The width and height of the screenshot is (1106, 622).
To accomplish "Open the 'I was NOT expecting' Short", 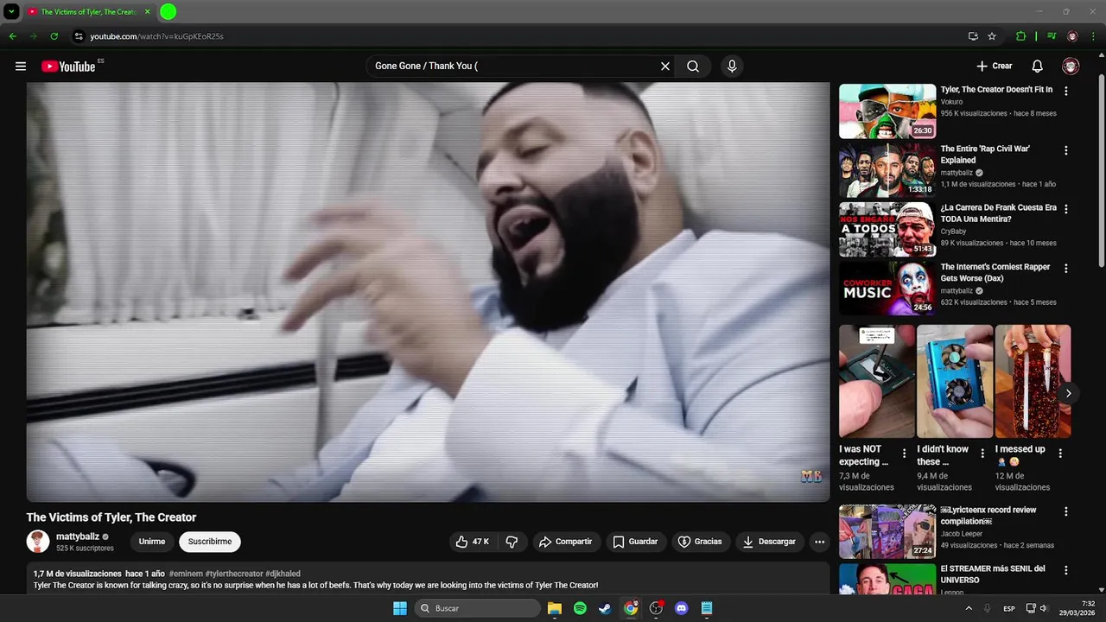I will [876, 381].
